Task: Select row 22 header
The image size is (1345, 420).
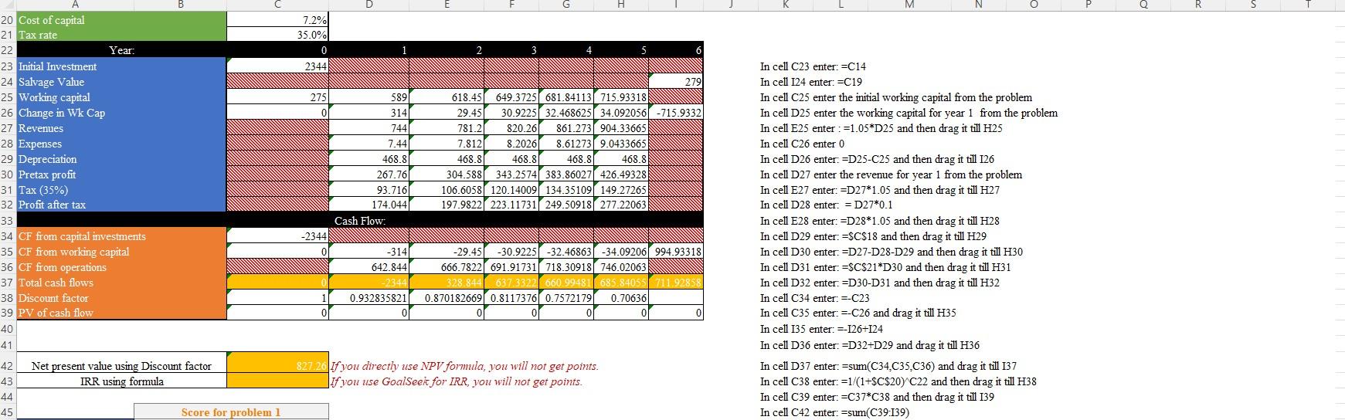Action: coord(6,50)
